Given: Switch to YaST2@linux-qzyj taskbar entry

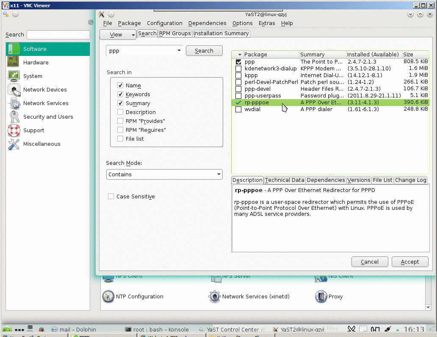Looking at the screenshot, I should click(x=299, y=329).
